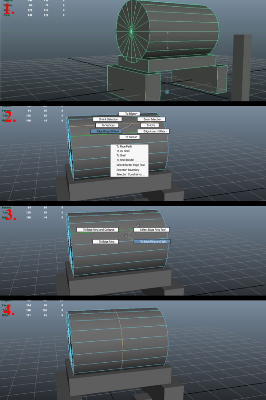
Task: Choose To Edge Ring and Collapse
Action: pos(98,230)
